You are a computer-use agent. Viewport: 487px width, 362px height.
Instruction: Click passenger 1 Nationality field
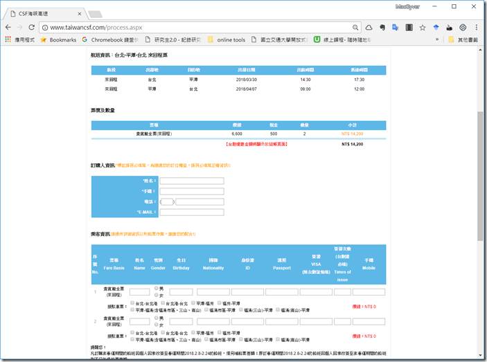click(x=213, y=292)
